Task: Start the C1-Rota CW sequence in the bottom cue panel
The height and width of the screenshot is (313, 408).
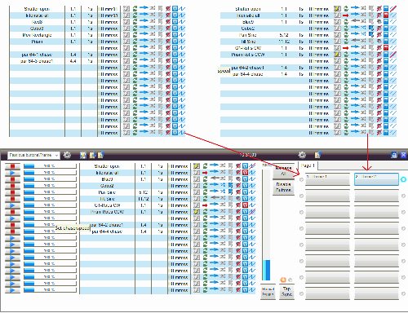Action: pyautogui.click(x=12, y=205)
